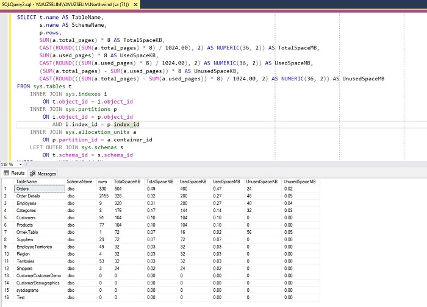427x307 pixels.
Task: Select the Orders table name cell
Action: tap(40, 189)
